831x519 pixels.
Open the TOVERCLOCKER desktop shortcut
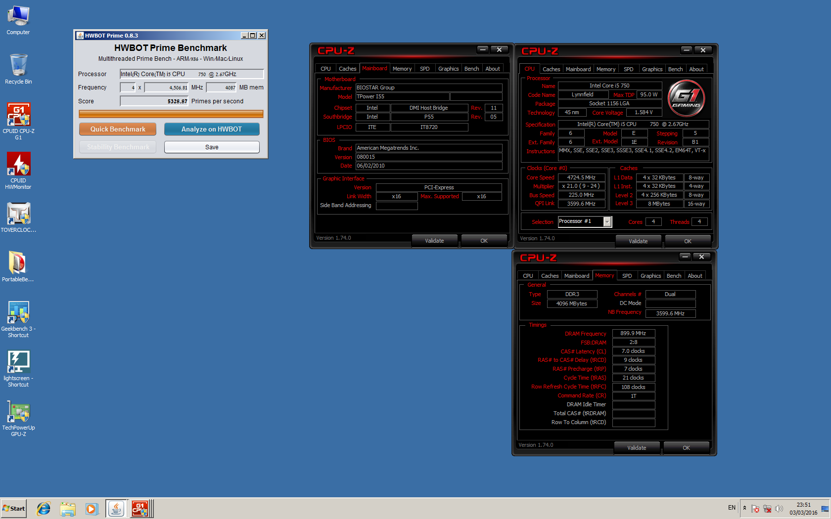tap(18, 217)
